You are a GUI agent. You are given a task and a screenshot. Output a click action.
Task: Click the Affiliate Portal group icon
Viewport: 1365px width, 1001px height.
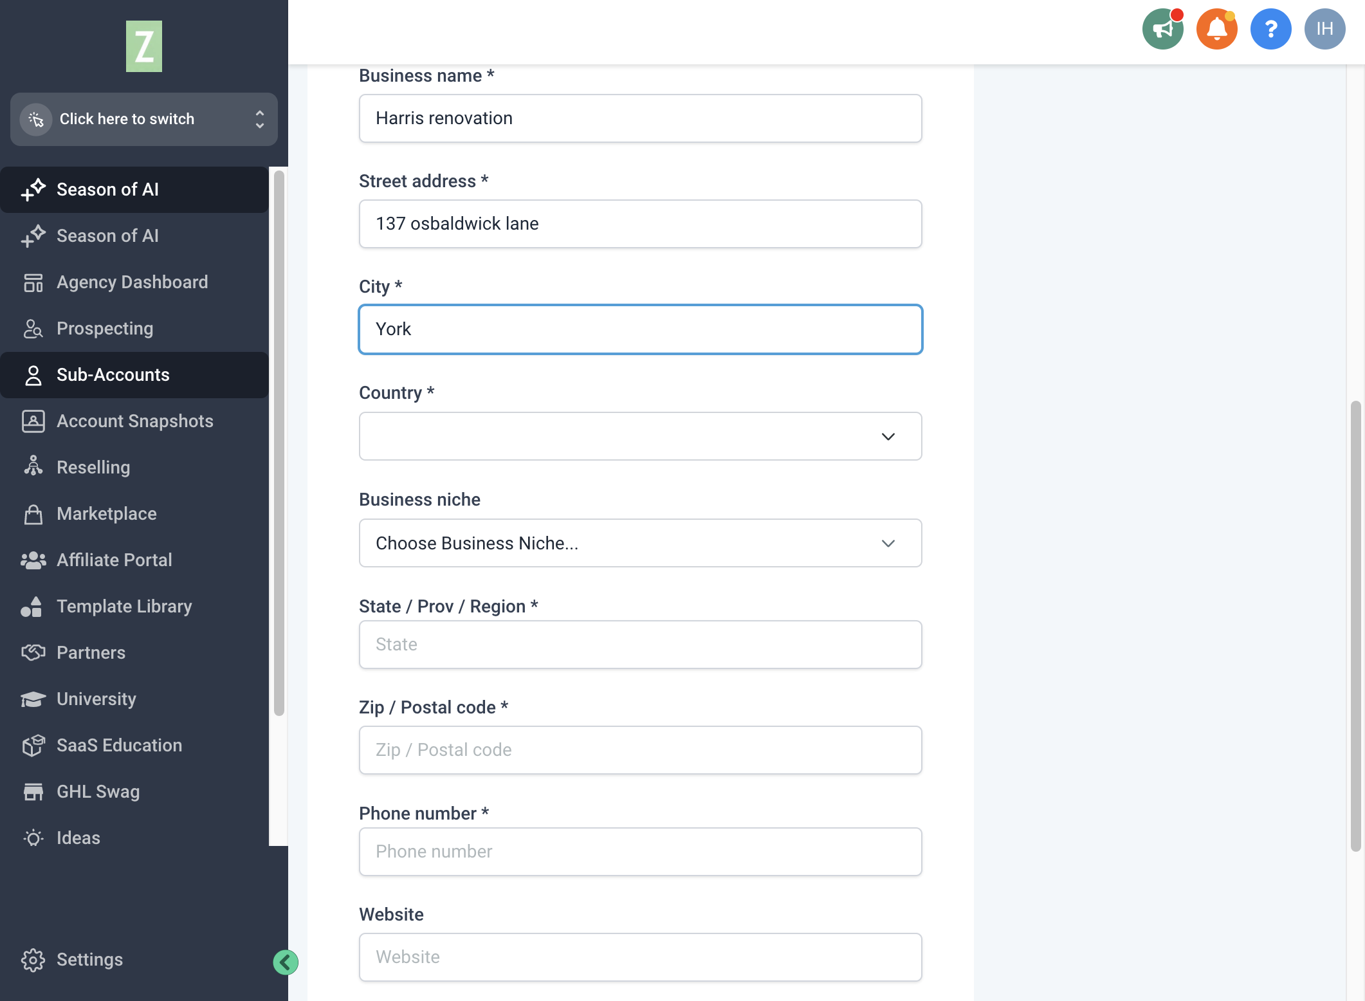(x=33, y=560)
